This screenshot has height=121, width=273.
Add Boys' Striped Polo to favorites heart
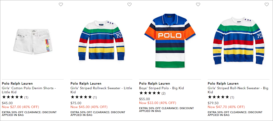pos(198,4)
